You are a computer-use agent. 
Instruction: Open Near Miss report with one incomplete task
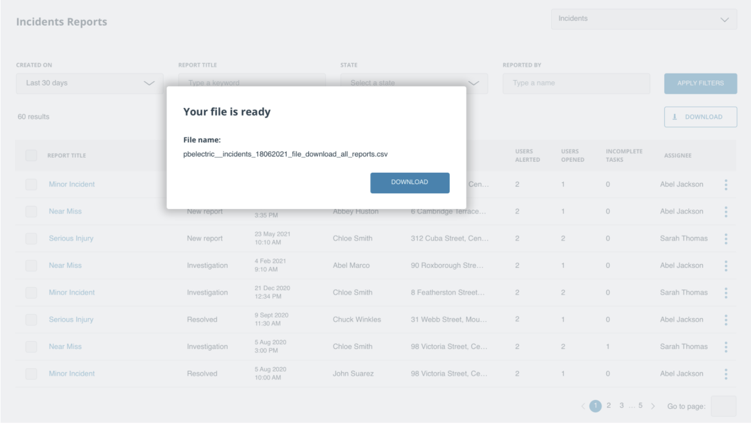pyautogui.click(x=65, y=346)
